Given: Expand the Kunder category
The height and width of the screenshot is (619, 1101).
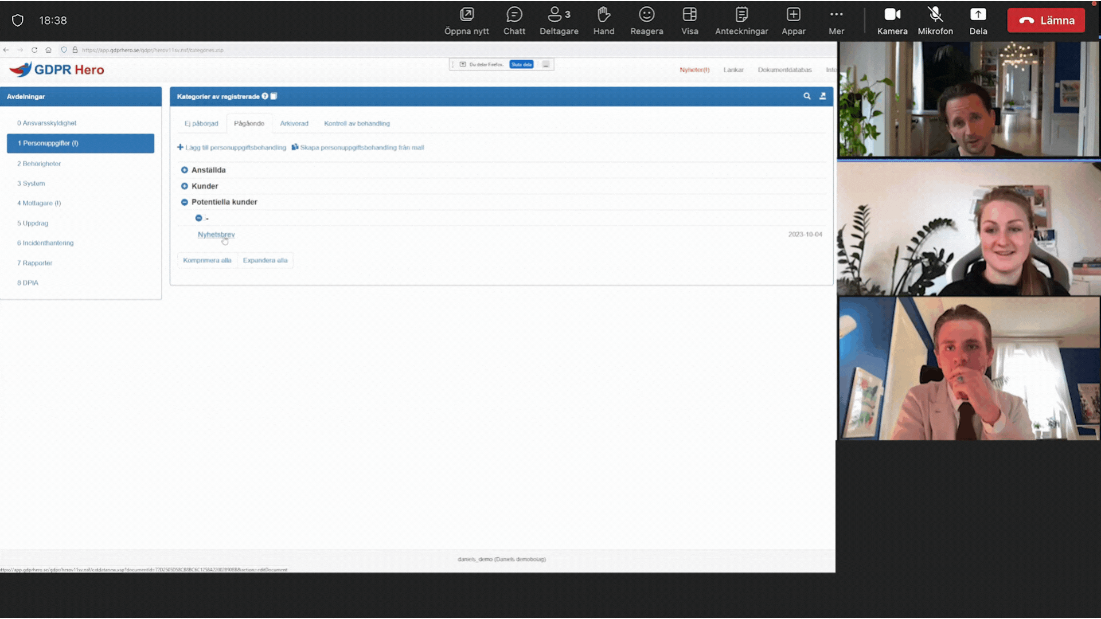Looking at the screenshot, I should (x=185, y=186).
